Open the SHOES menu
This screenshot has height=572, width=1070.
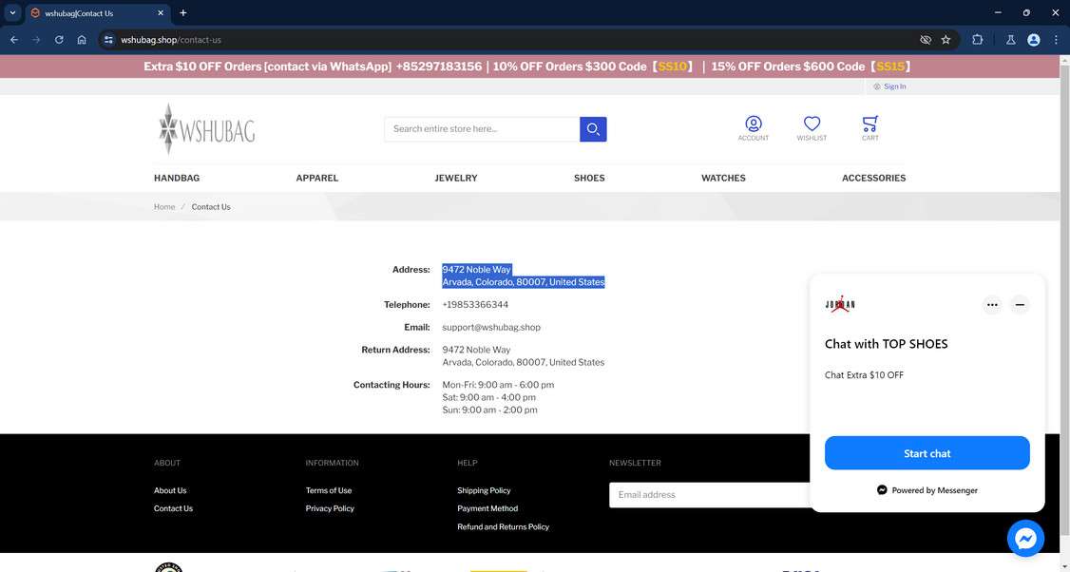[589, 178]
